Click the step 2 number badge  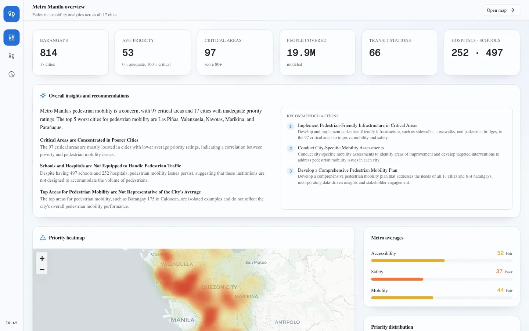(291, 149)
